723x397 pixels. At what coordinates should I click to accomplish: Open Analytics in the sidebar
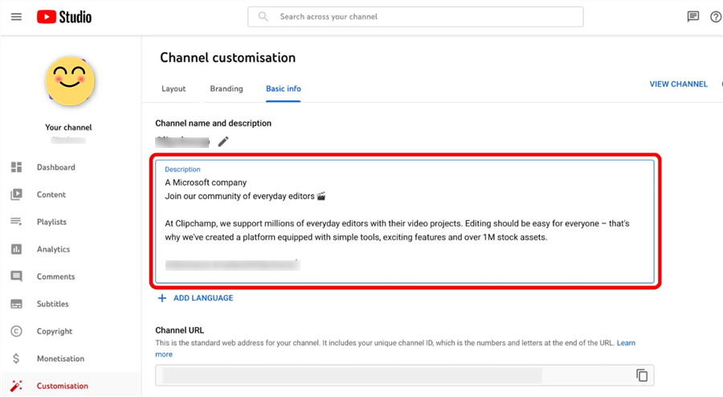[54, 249]
